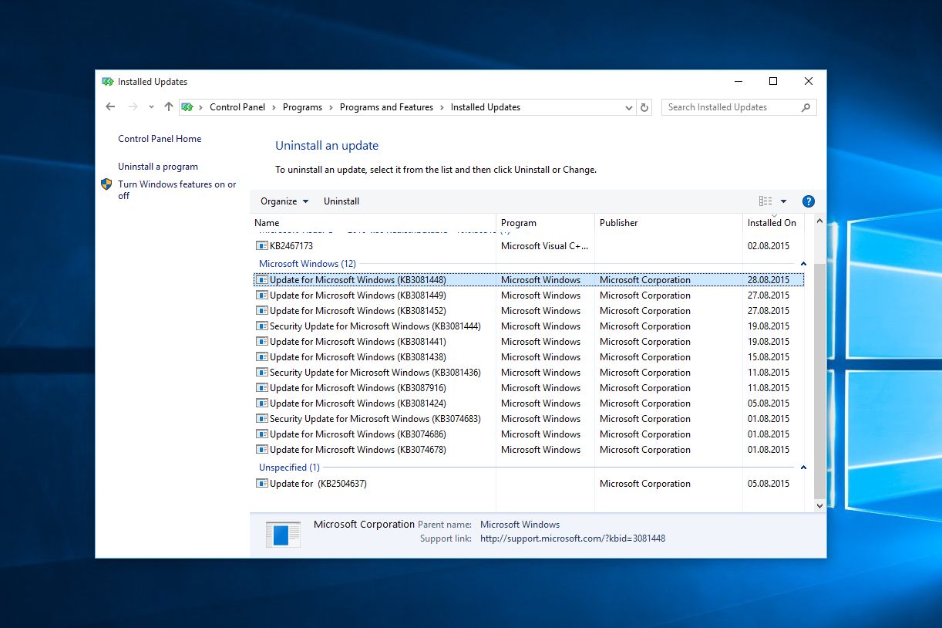Screen dimensions: 942x628
Task: Click the Back navigation arrow
Action: click(110, 107)
